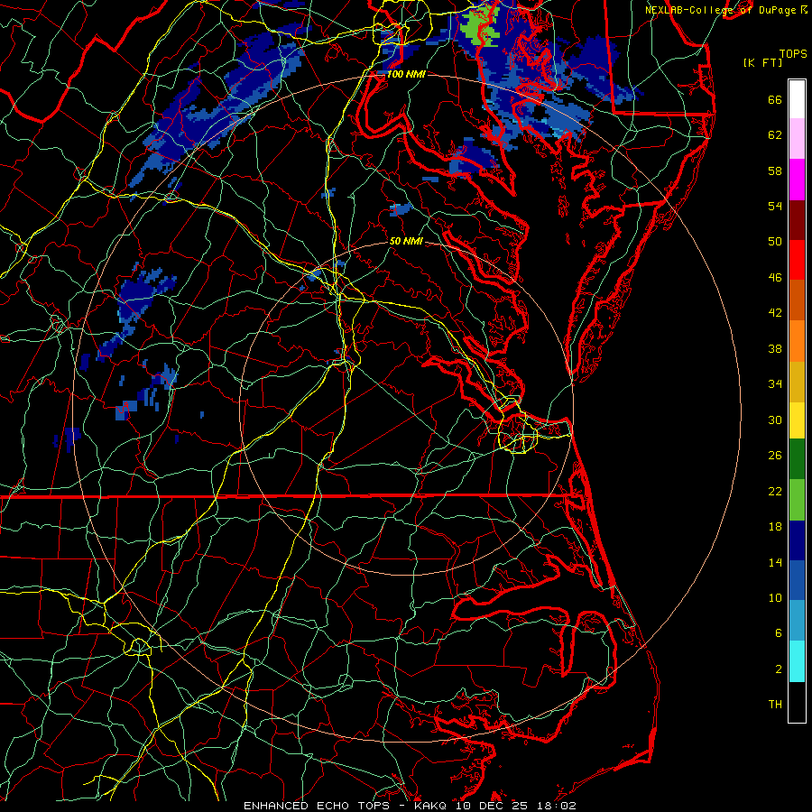This screenshot has width=812, height=812.
Task: Click the "TOPS" legend heading
Action: (x=793, y=54)
